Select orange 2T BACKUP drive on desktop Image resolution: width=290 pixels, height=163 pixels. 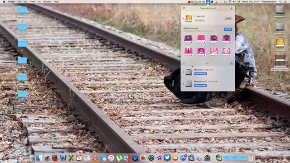(x=280, y=43)
